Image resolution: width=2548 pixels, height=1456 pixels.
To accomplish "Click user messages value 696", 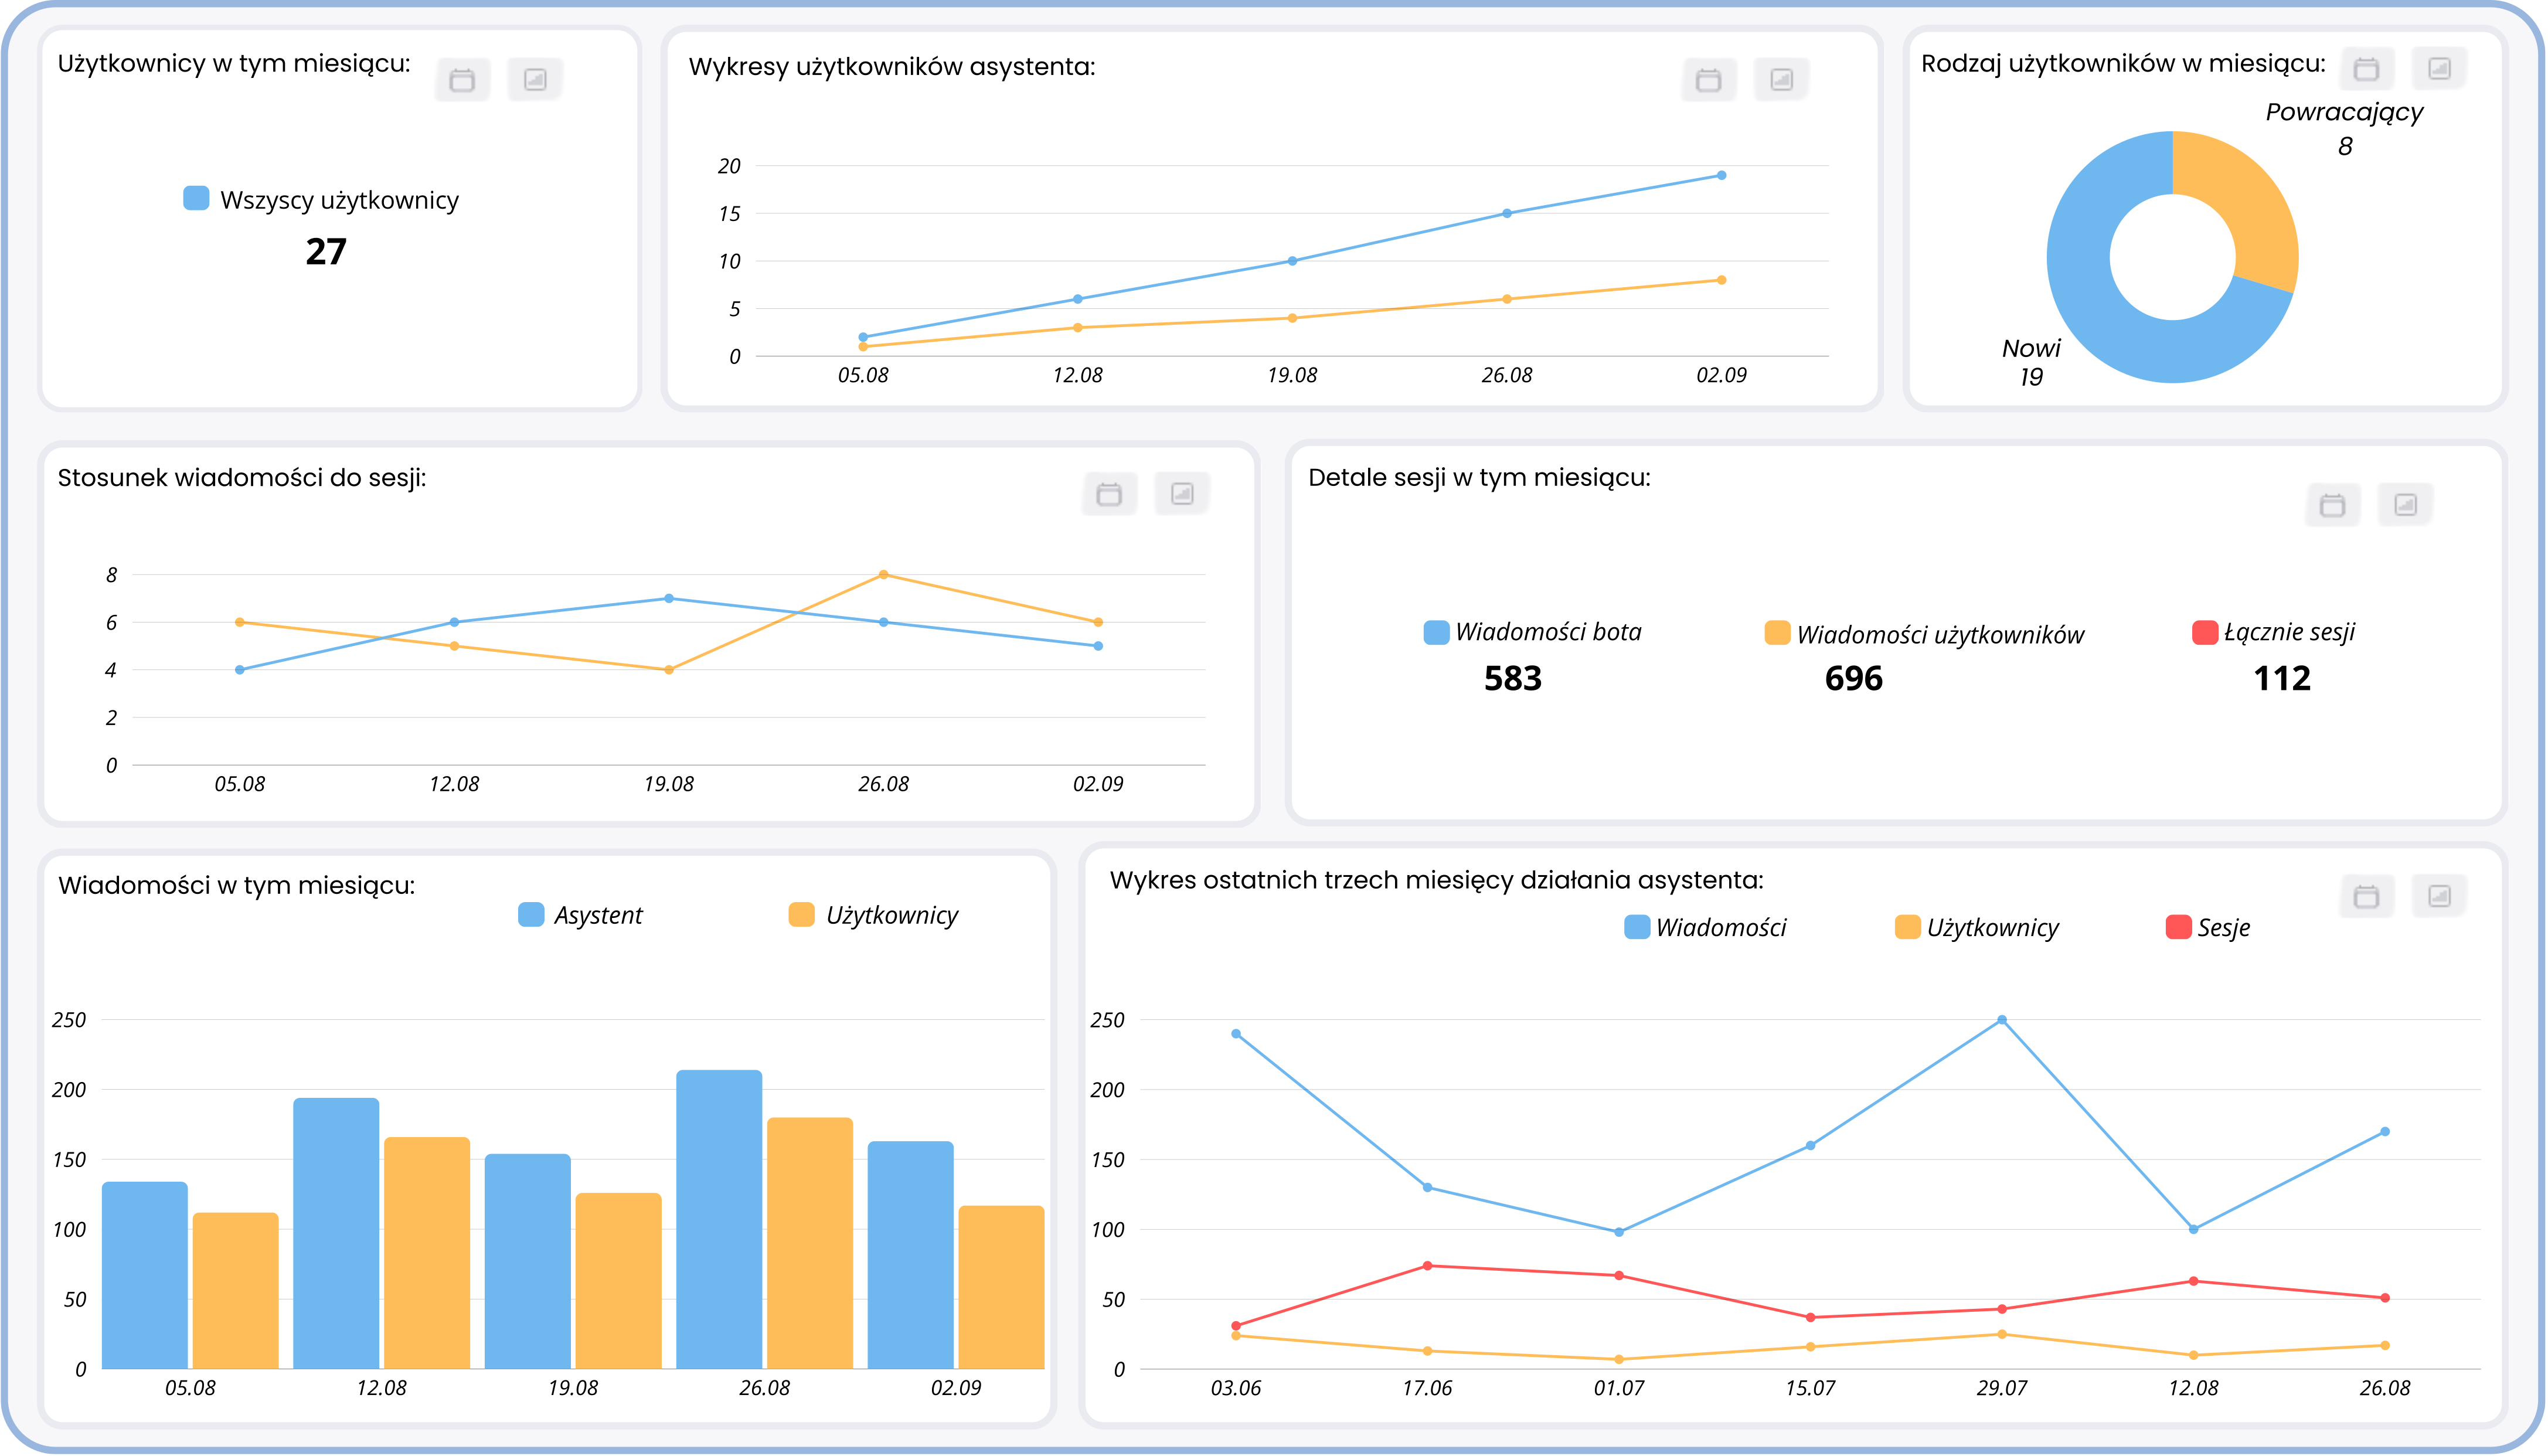I will click(1853, 679).
